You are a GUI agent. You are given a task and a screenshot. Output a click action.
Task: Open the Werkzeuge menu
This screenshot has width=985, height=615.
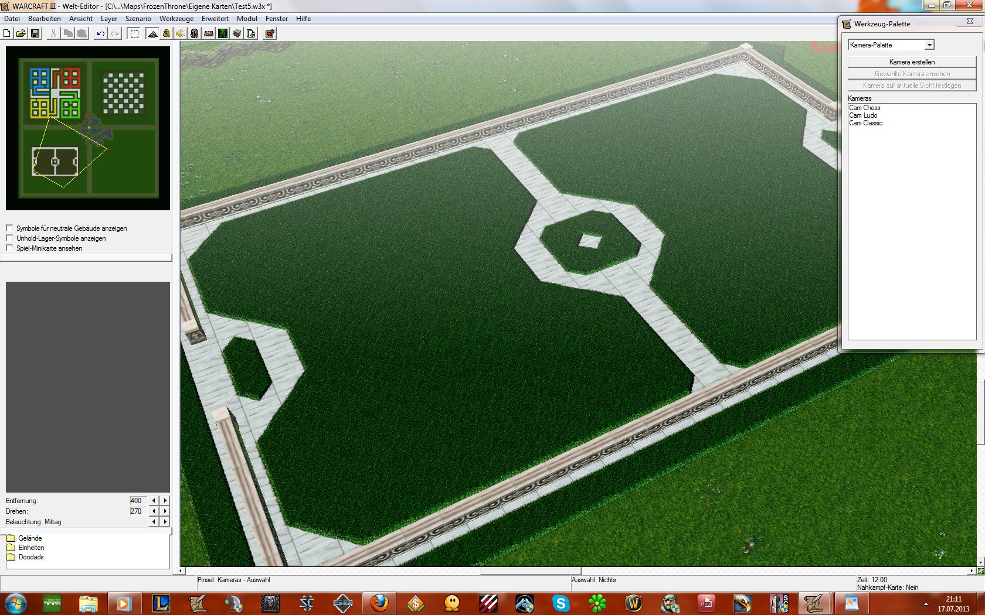(176, 19)
